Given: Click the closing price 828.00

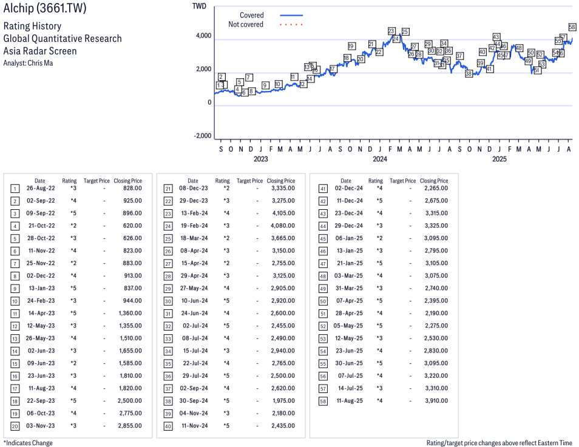Looking at the screenshot, I should (132, 188).
